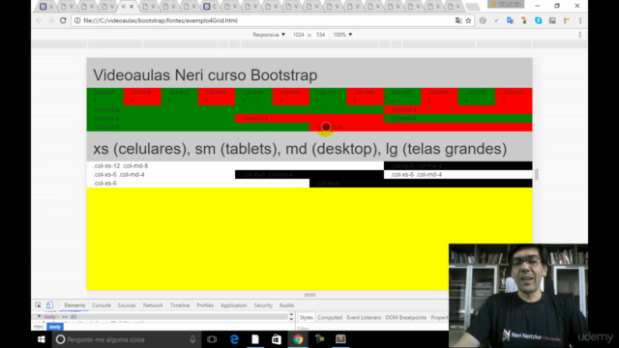
Task: Click the checkmark extension icon
Action: (x=496, y=20)
